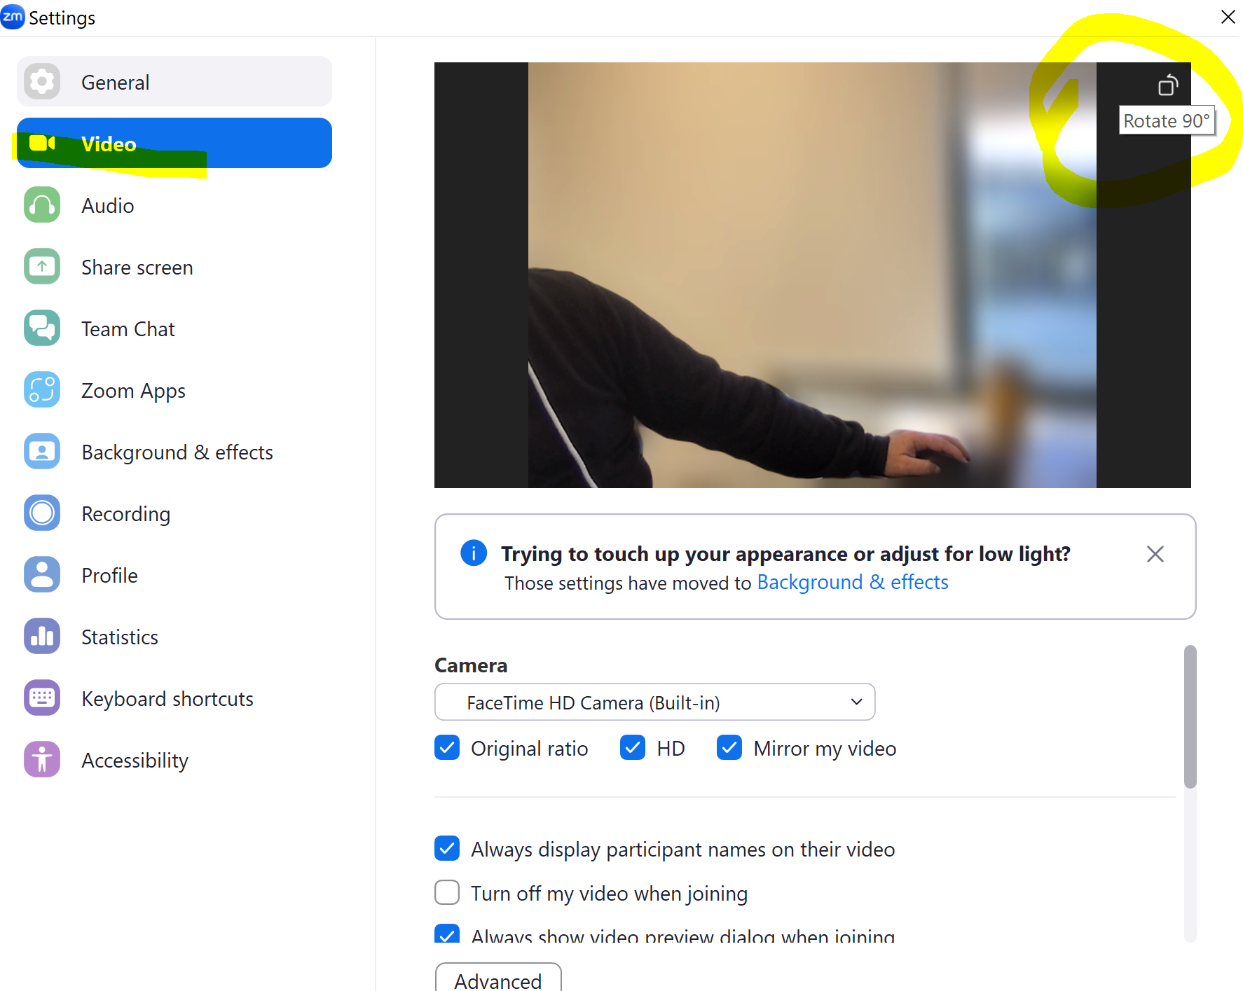The height and width of the screenshot is (991, 1243).
Task: Follow the Background & effects link
Action: [x=853, y=582]
